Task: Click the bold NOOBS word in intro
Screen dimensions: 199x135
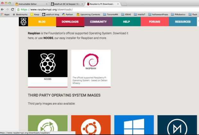Action: pyautogui.click(x=48, y=38)
